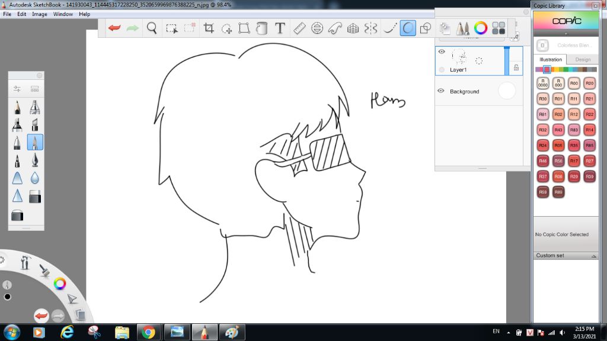Viewport: 607px width, 341px height.
Task: Open the Brush Library from brush palette
Action: point(35,89)
